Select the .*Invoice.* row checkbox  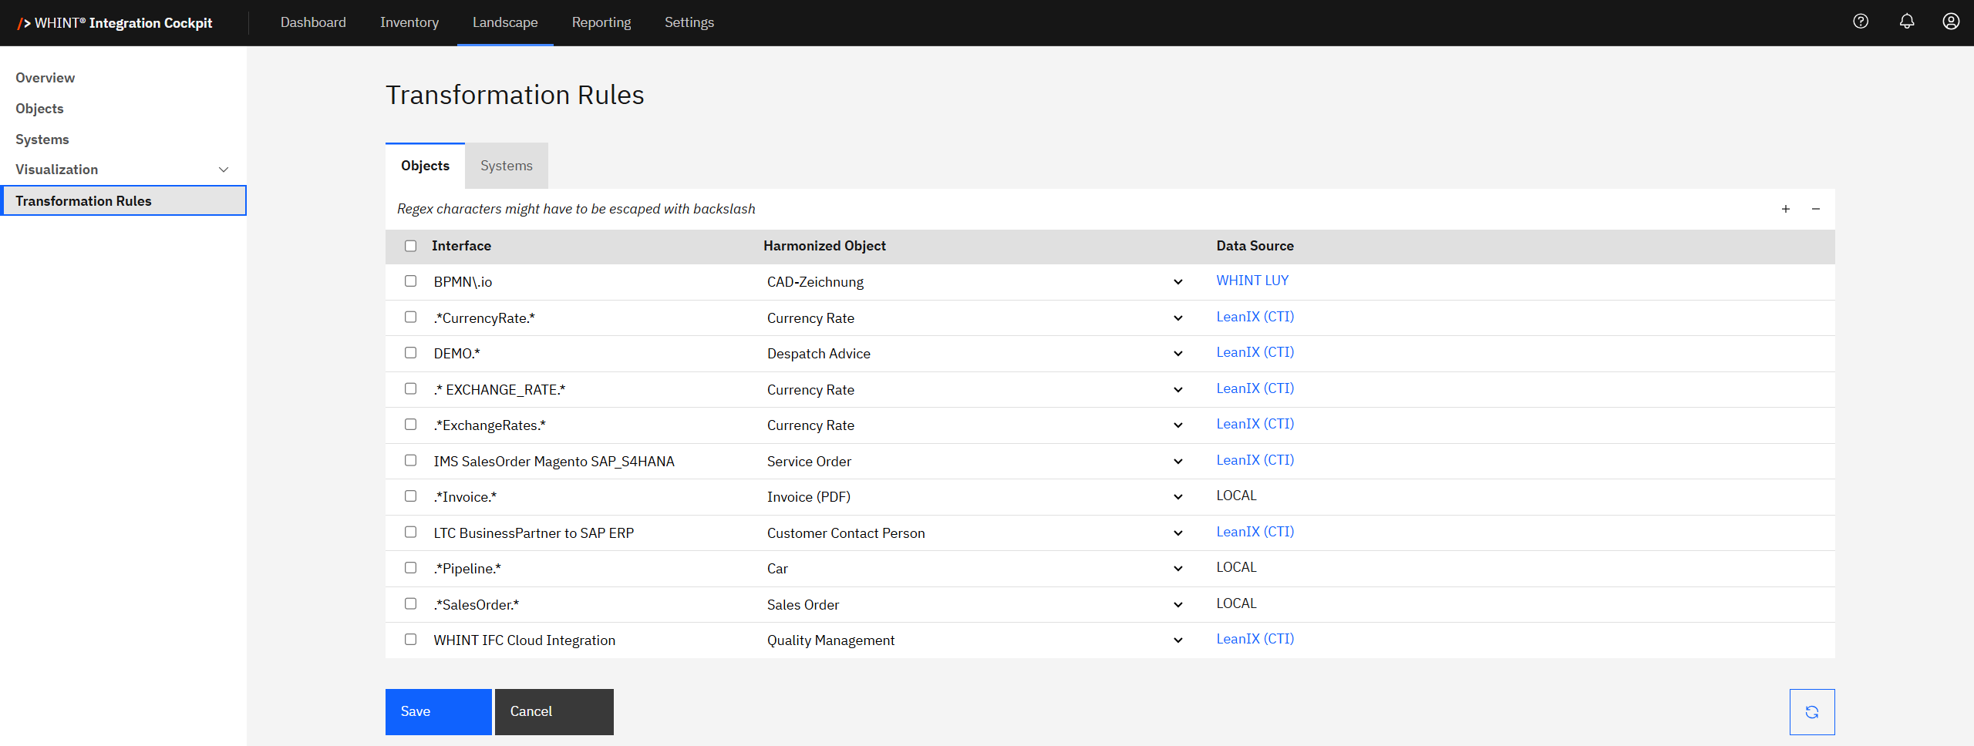coord(410,496)
